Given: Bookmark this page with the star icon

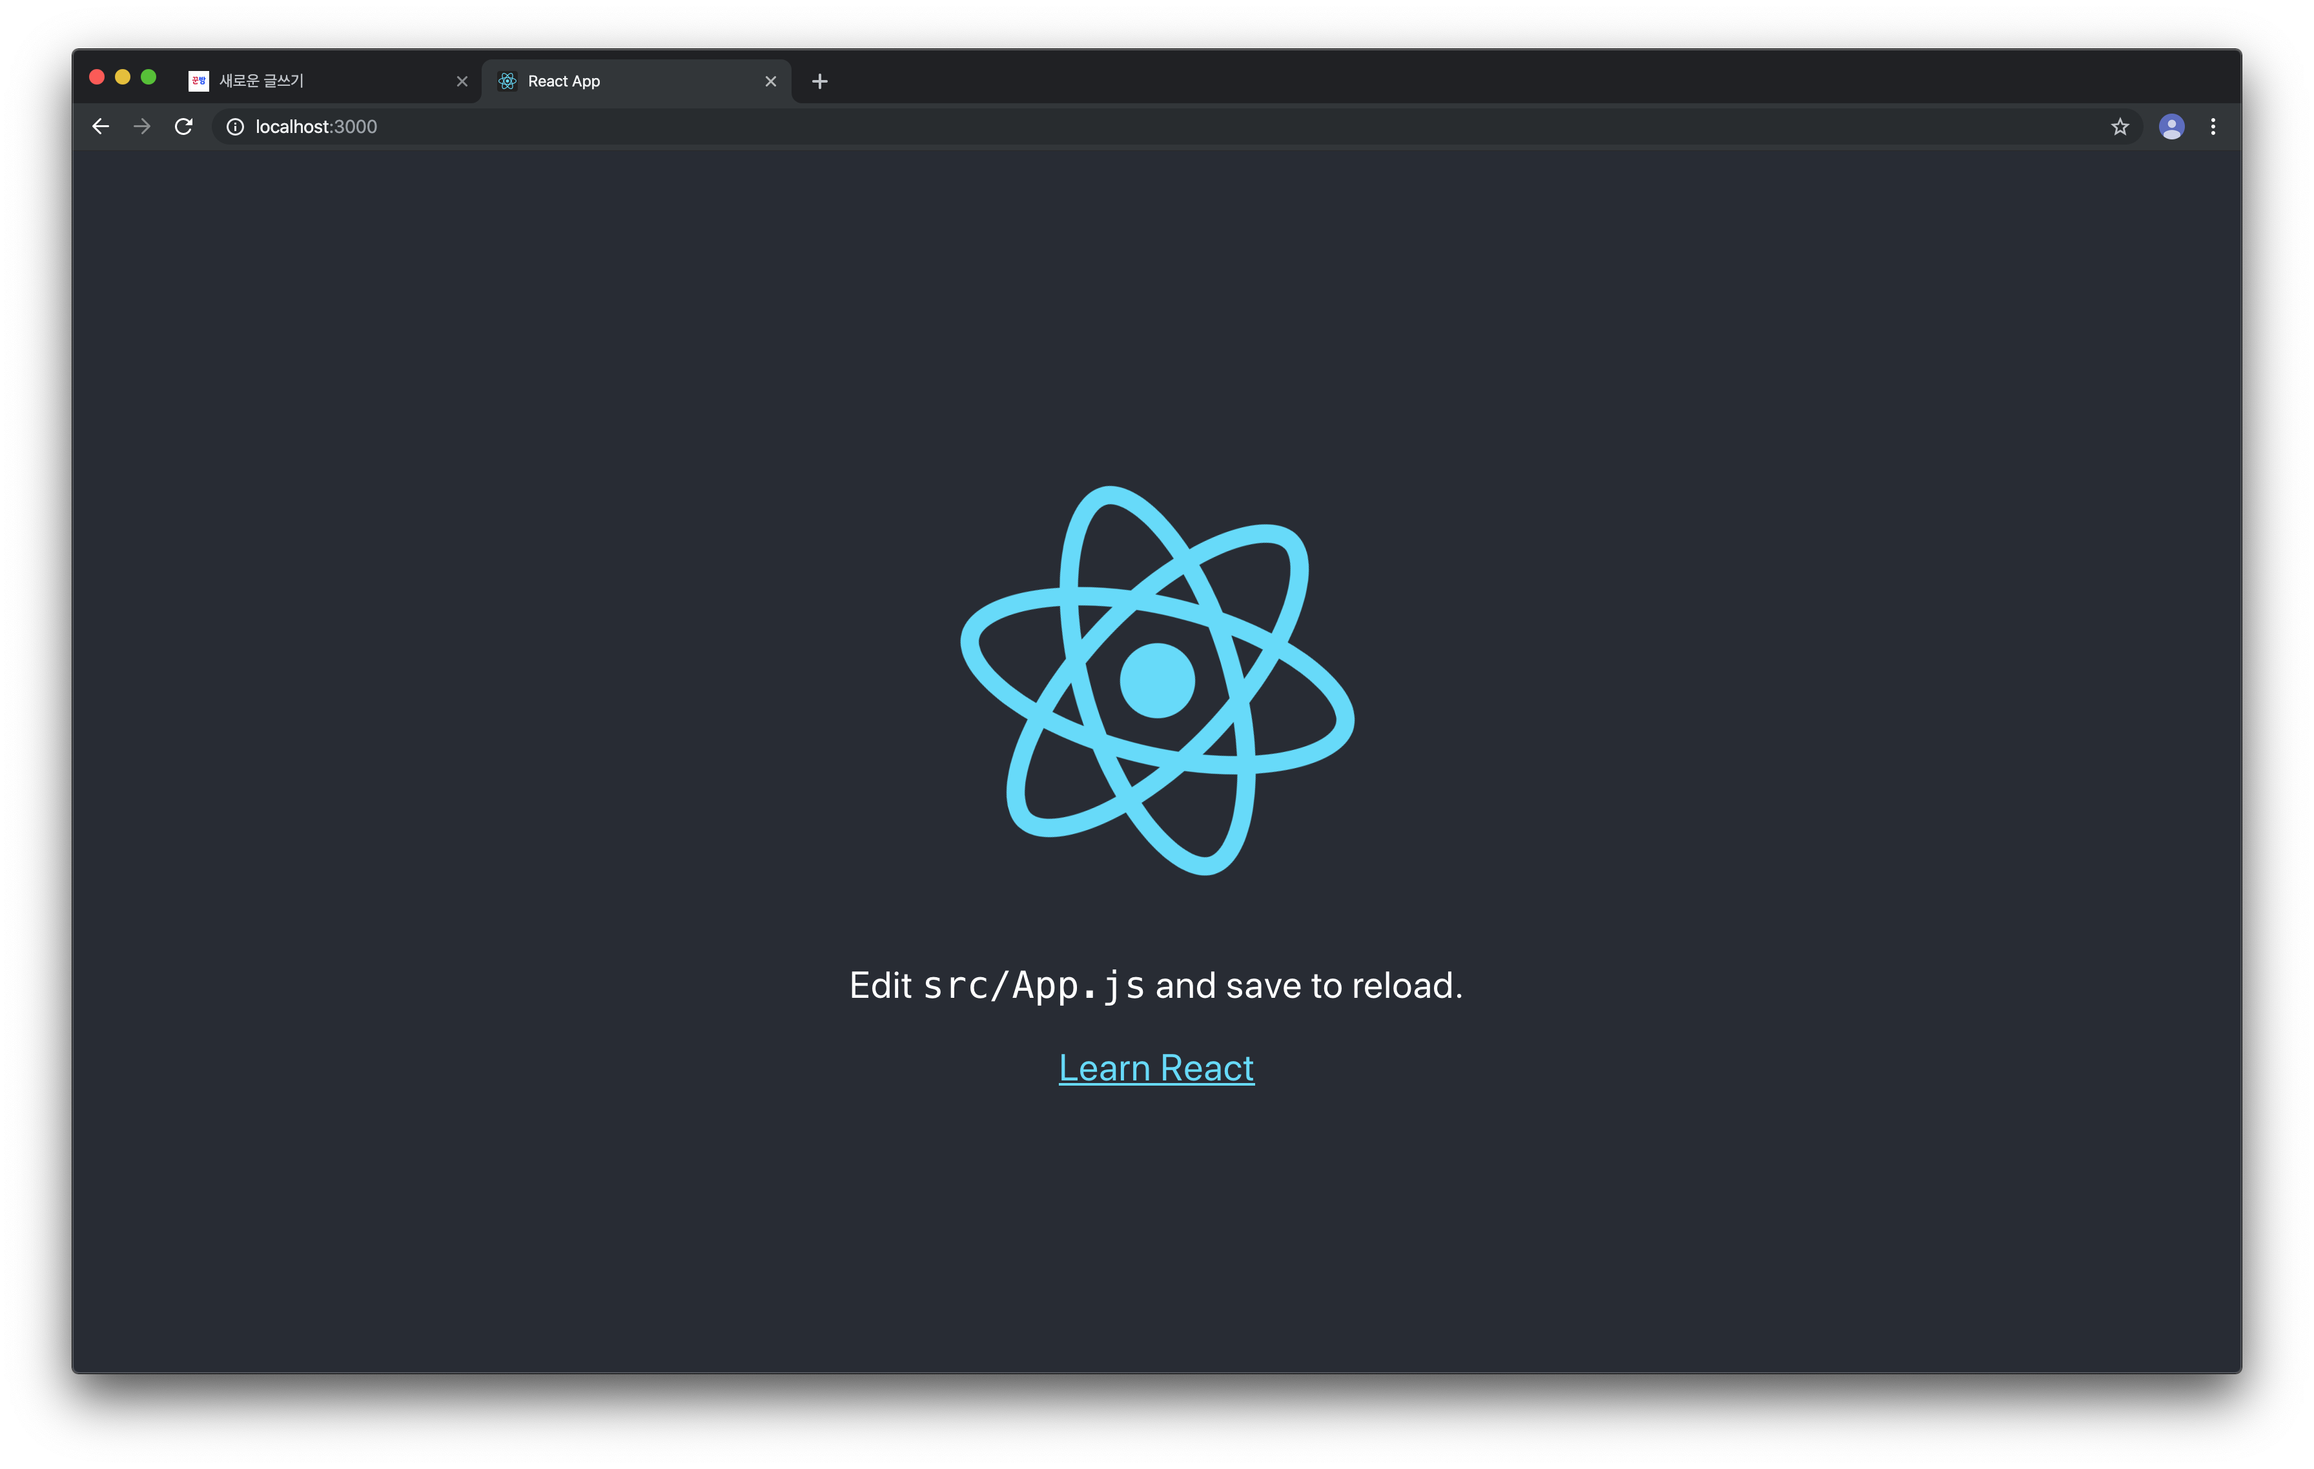Looking at the screenshot, I should 2120,127.
